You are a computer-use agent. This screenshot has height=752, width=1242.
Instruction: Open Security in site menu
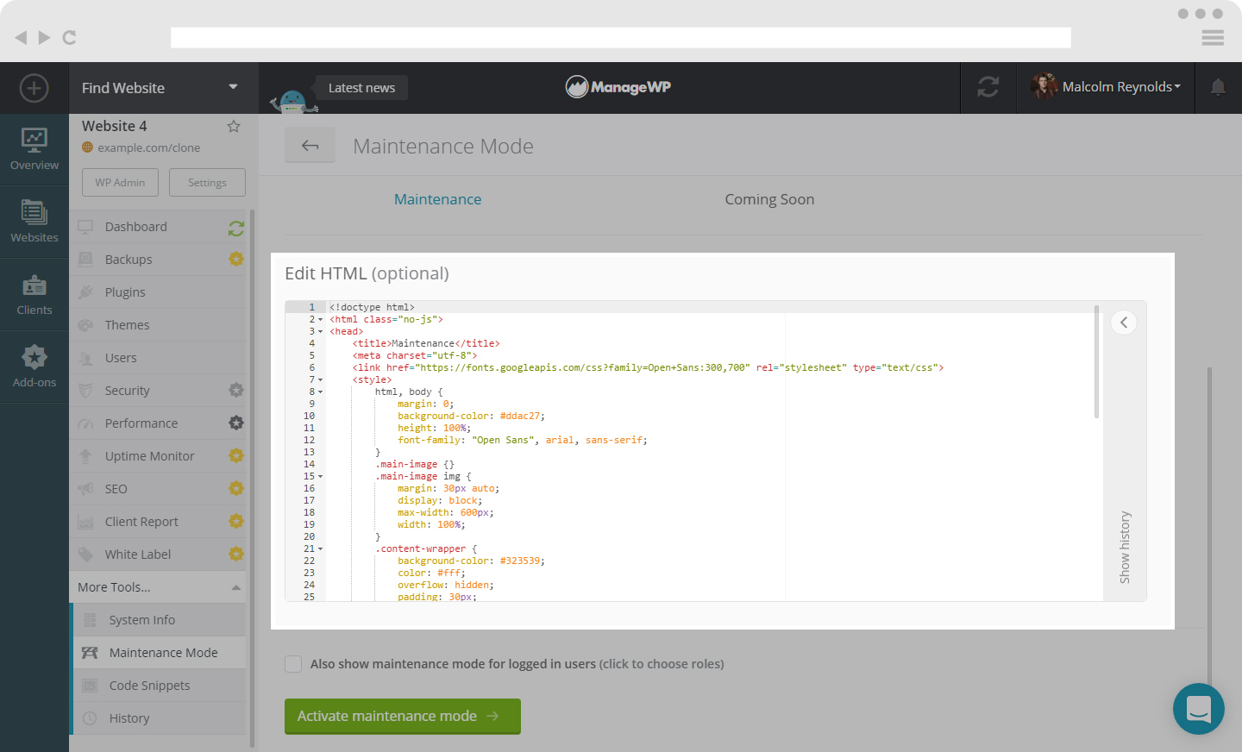[128, 391]
